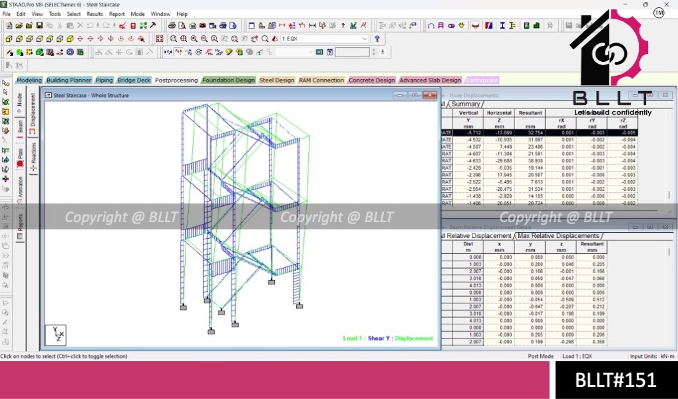Switch to the Advanced Slab Design tab
The height and width of the screenshot is (399, 678).
click(x=430, y=80)
